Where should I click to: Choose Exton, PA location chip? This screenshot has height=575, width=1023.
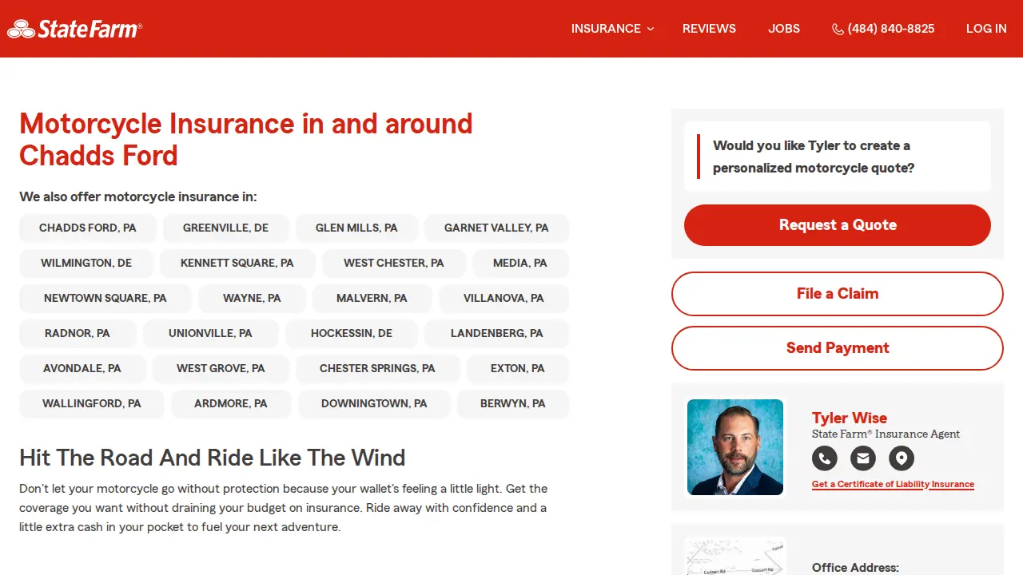518,368
